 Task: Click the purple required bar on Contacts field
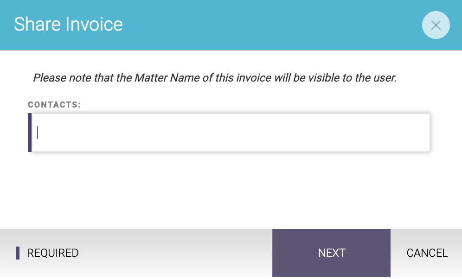point(30,133)
